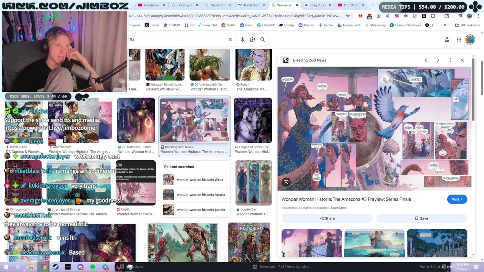Go to previous image in preview panel

pos(426,60)
